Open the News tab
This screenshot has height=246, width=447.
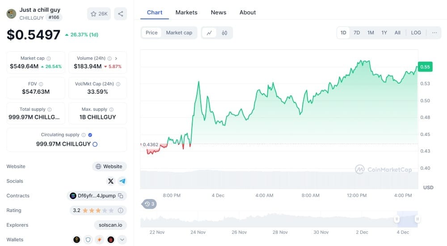pos(219,13)
